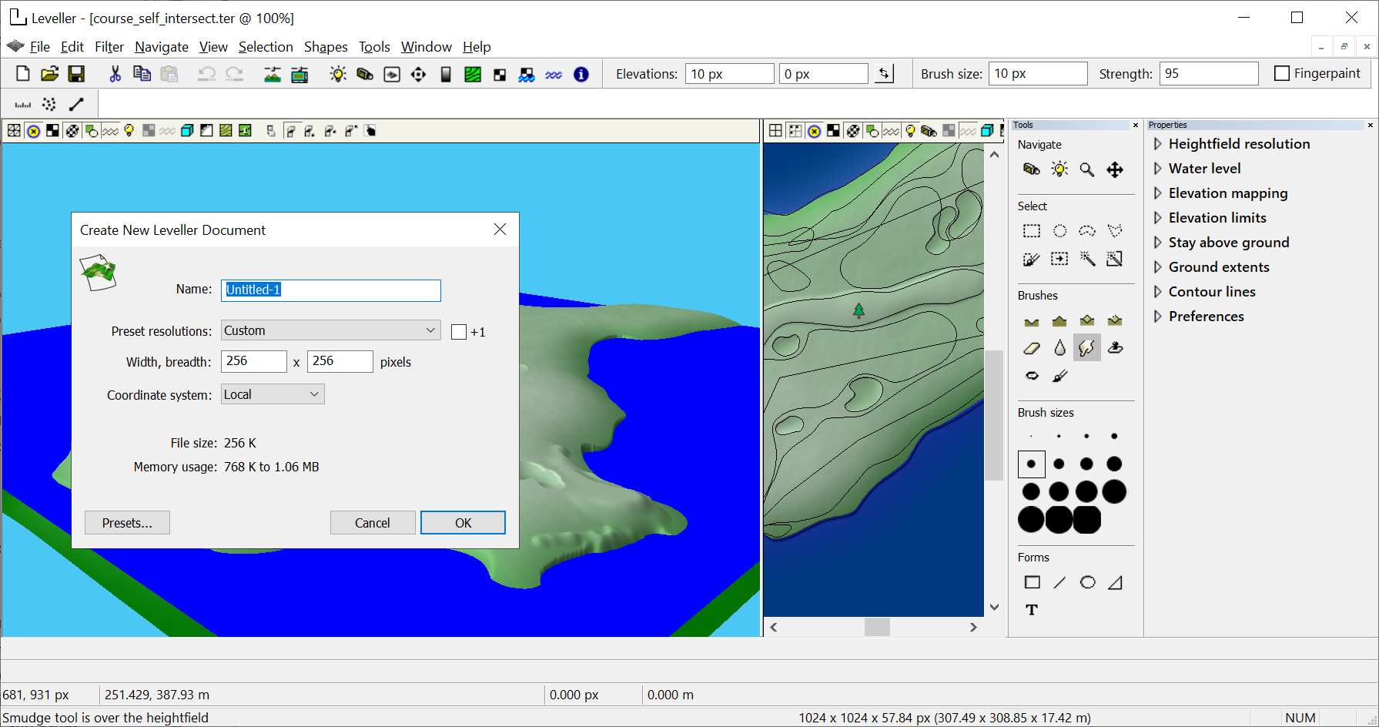Open the File menu
The width and height of the screenshot is (1379, 727).
tap(39, 47)
